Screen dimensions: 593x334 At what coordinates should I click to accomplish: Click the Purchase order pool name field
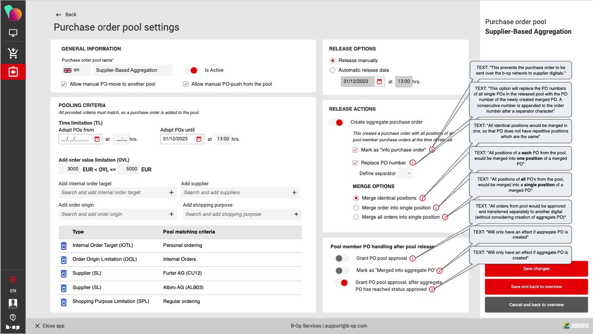click(133, 70)
